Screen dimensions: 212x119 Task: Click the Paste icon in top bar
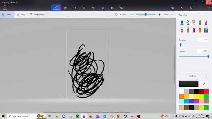pyautogui.click(x=173, y=8)
